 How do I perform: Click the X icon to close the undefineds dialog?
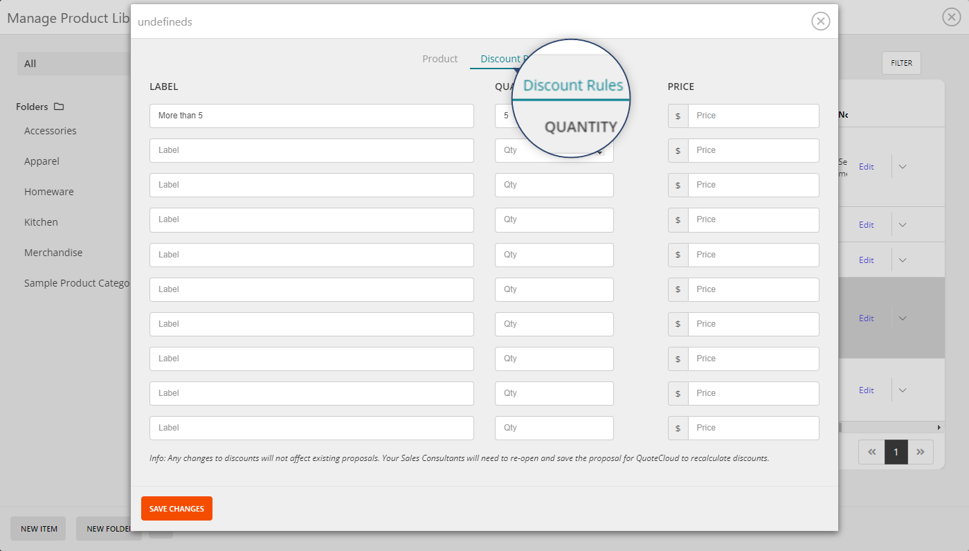coord(821,21)
